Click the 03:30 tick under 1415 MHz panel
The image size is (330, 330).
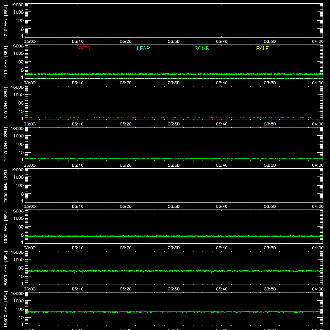point(174,165)
